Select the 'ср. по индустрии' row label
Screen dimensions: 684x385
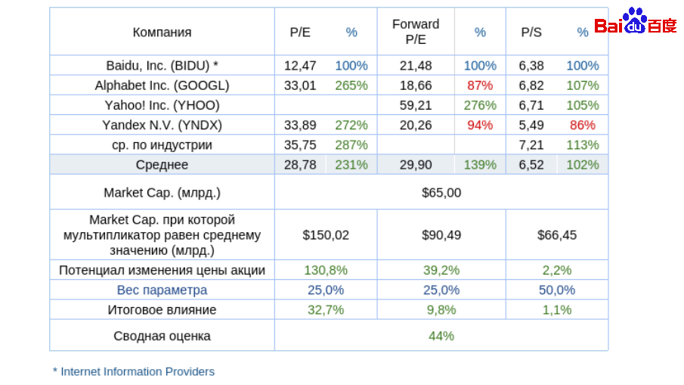162,144
